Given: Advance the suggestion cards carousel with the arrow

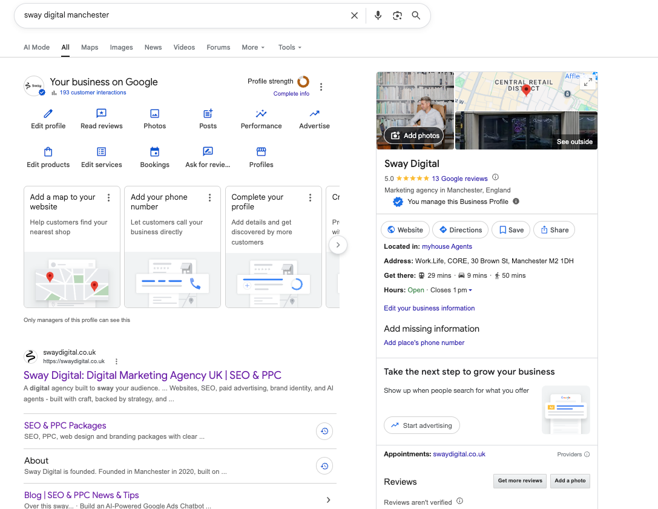Looking at the screenshot, I should 338,245.
